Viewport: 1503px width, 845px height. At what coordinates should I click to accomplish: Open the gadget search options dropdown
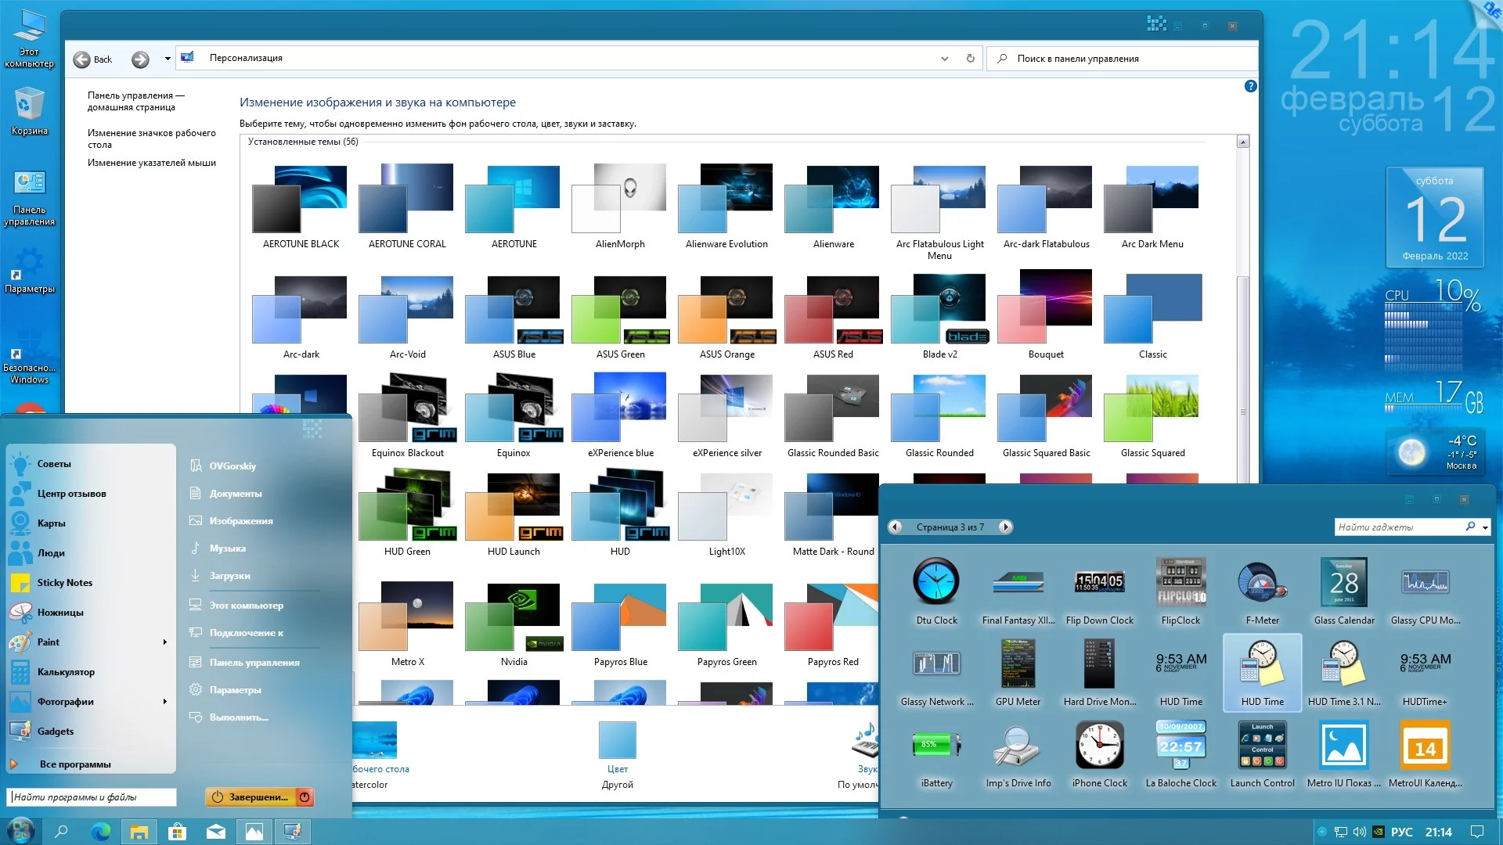coord(1485,528)
